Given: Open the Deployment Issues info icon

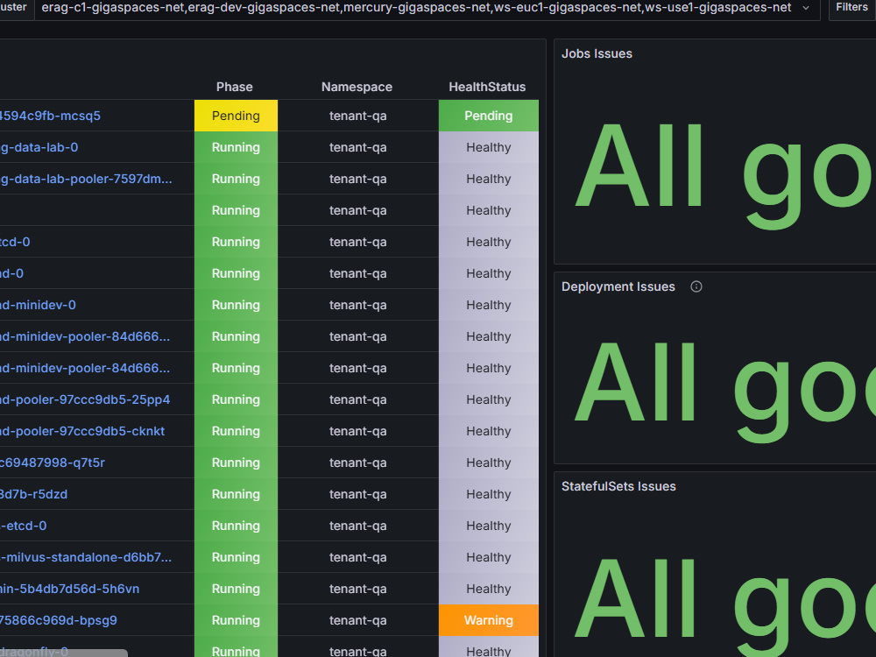Looking at the screenshot, I should pos(696,286).
